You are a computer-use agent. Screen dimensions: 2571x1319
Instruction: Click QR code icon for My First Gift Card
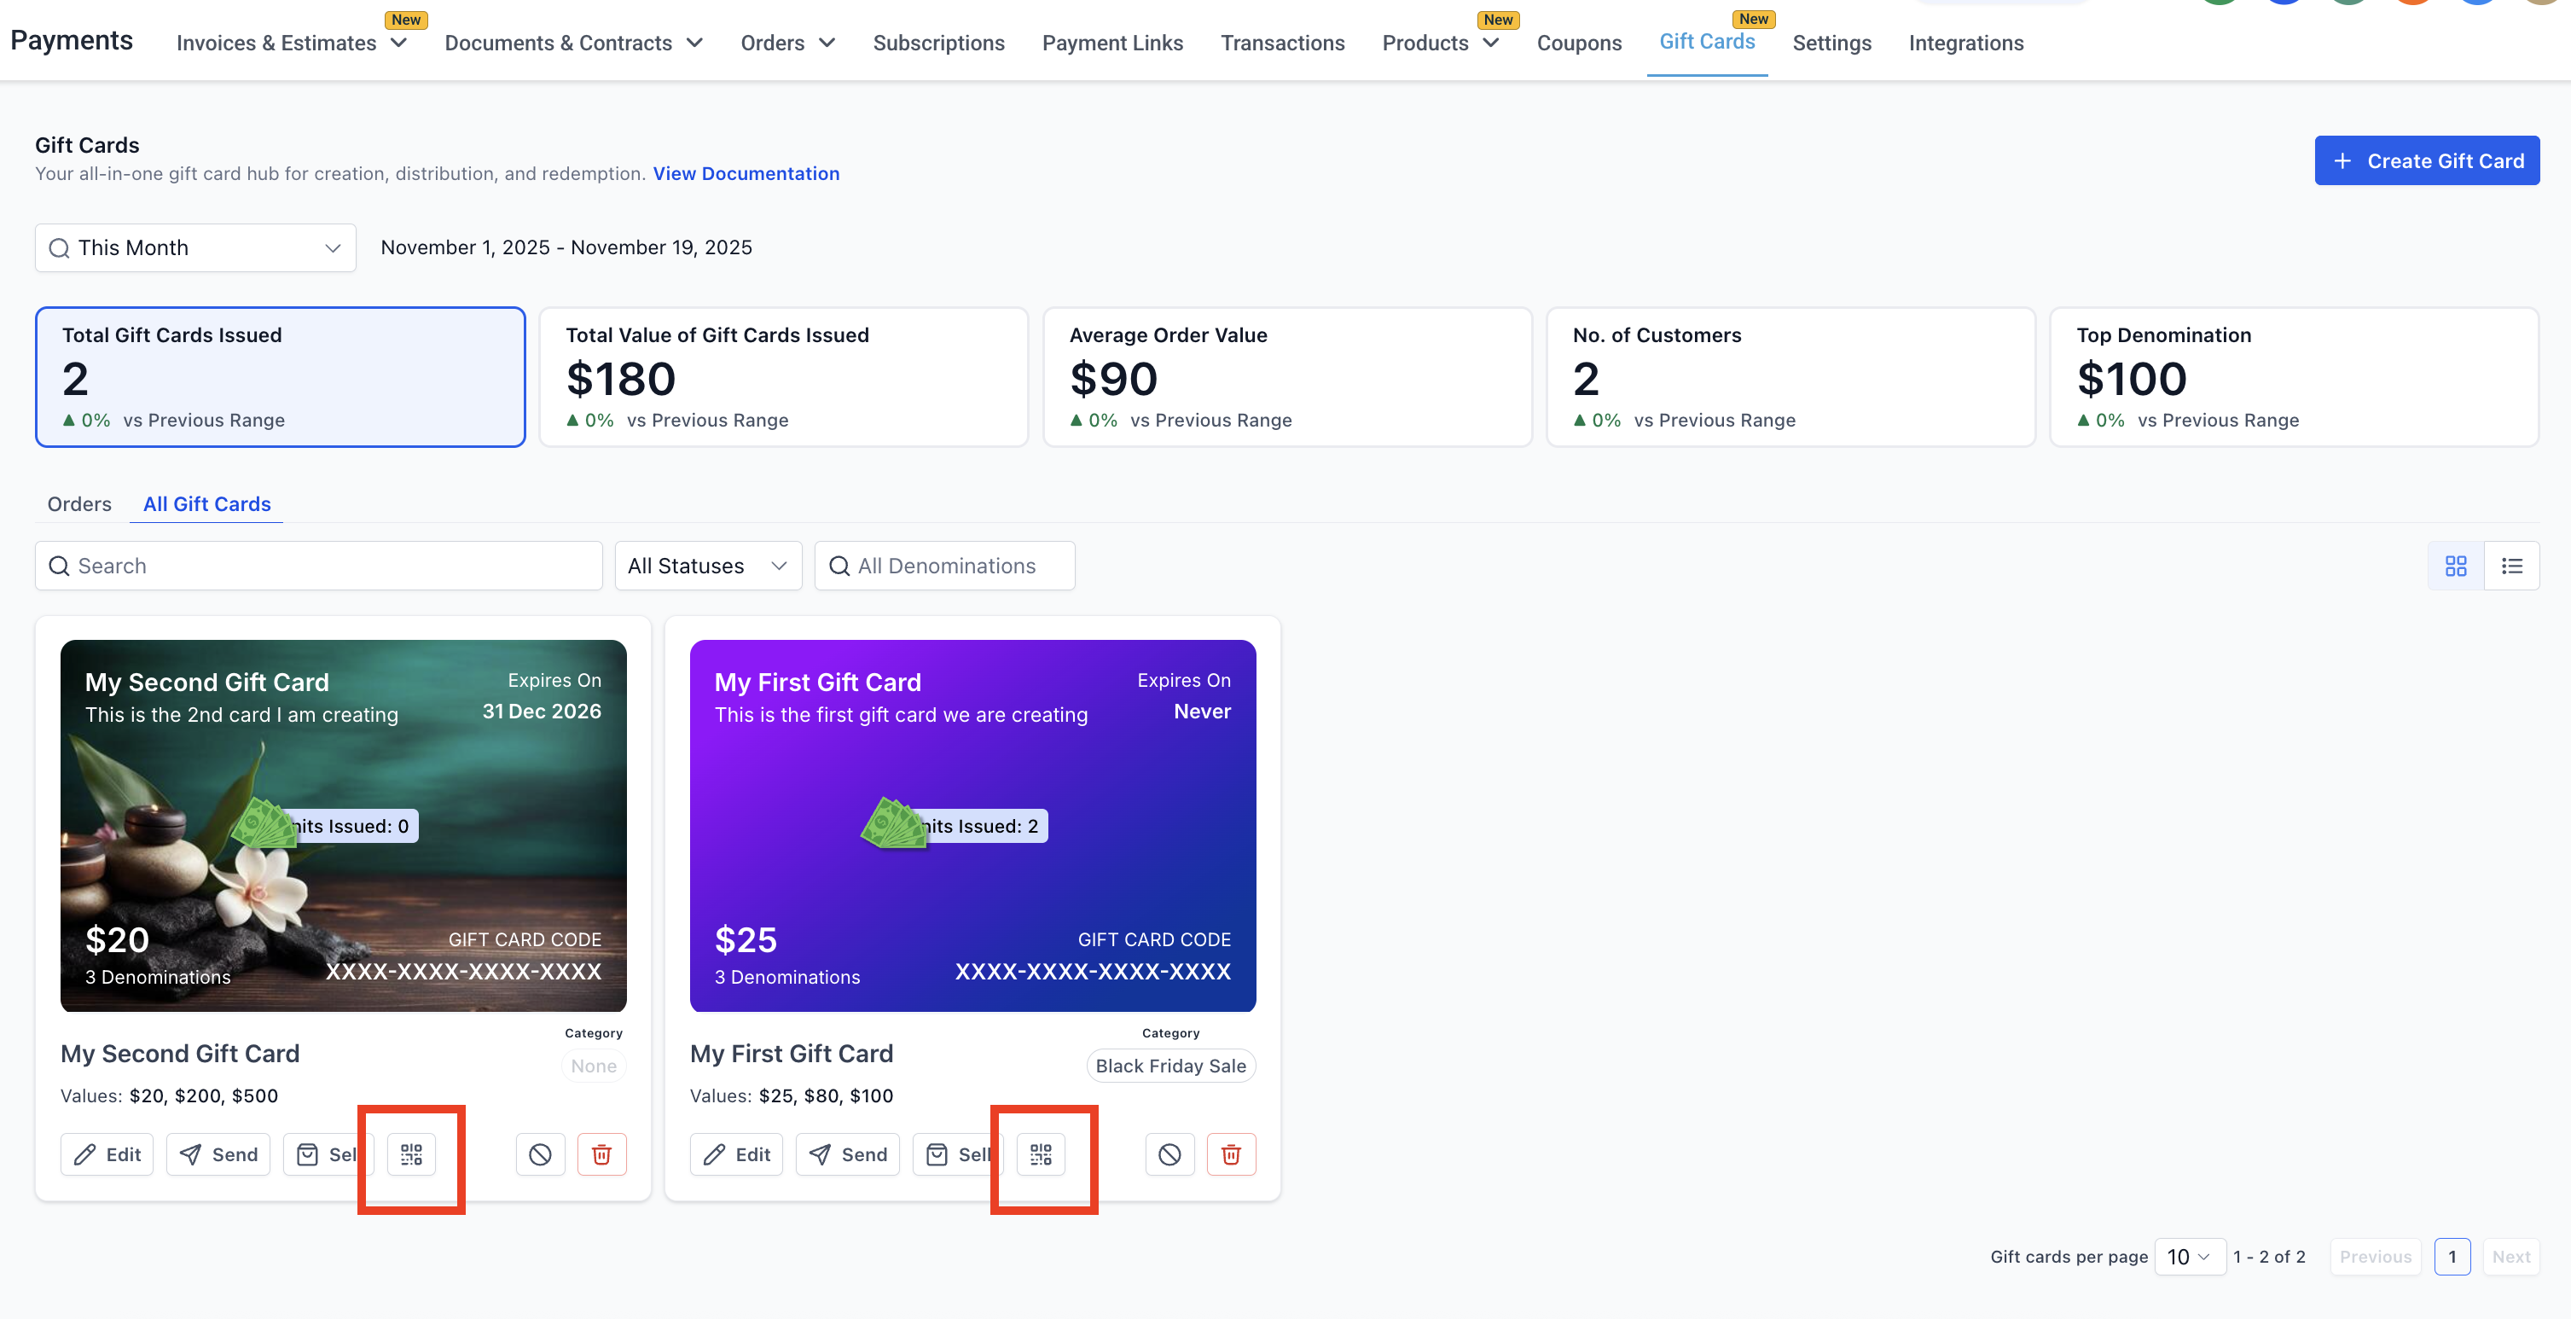pos(1041,1154)
